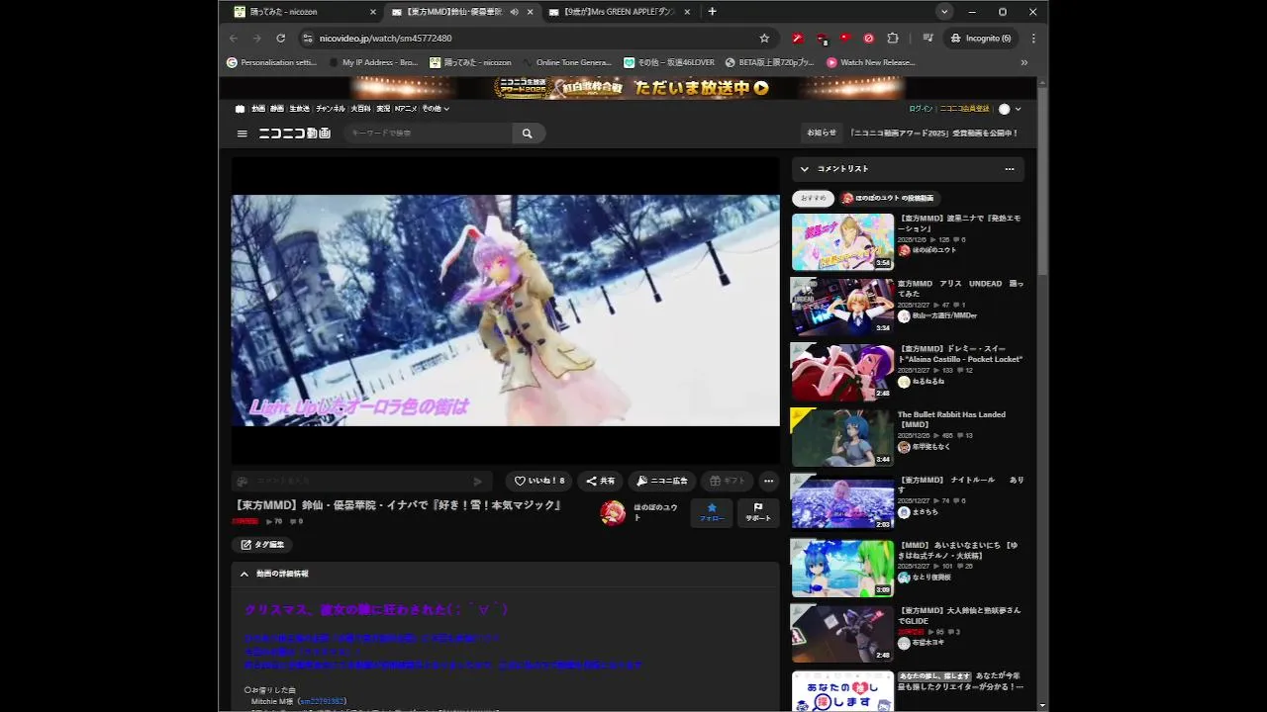The image size is (1267, 712).
Task: Open the Online Tone Genera... bookmark
Action: (566, 62)
